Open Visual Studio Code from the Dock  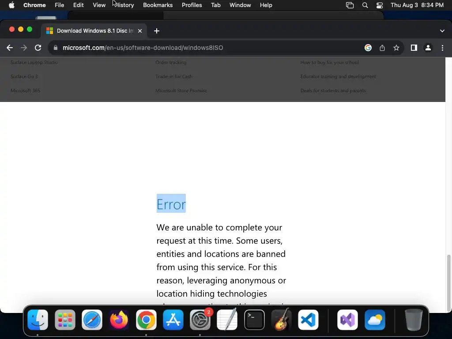pos(308,320)
